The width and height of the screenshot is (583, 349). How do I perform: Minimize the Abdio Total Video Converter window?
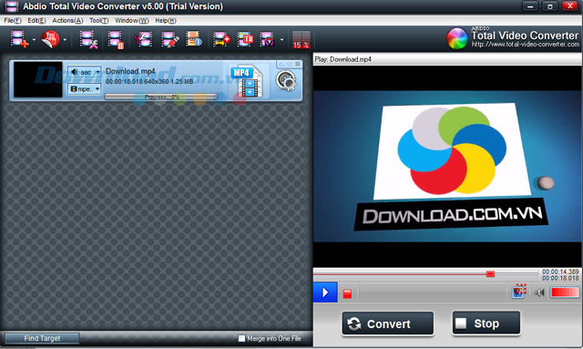click(530, 6)
